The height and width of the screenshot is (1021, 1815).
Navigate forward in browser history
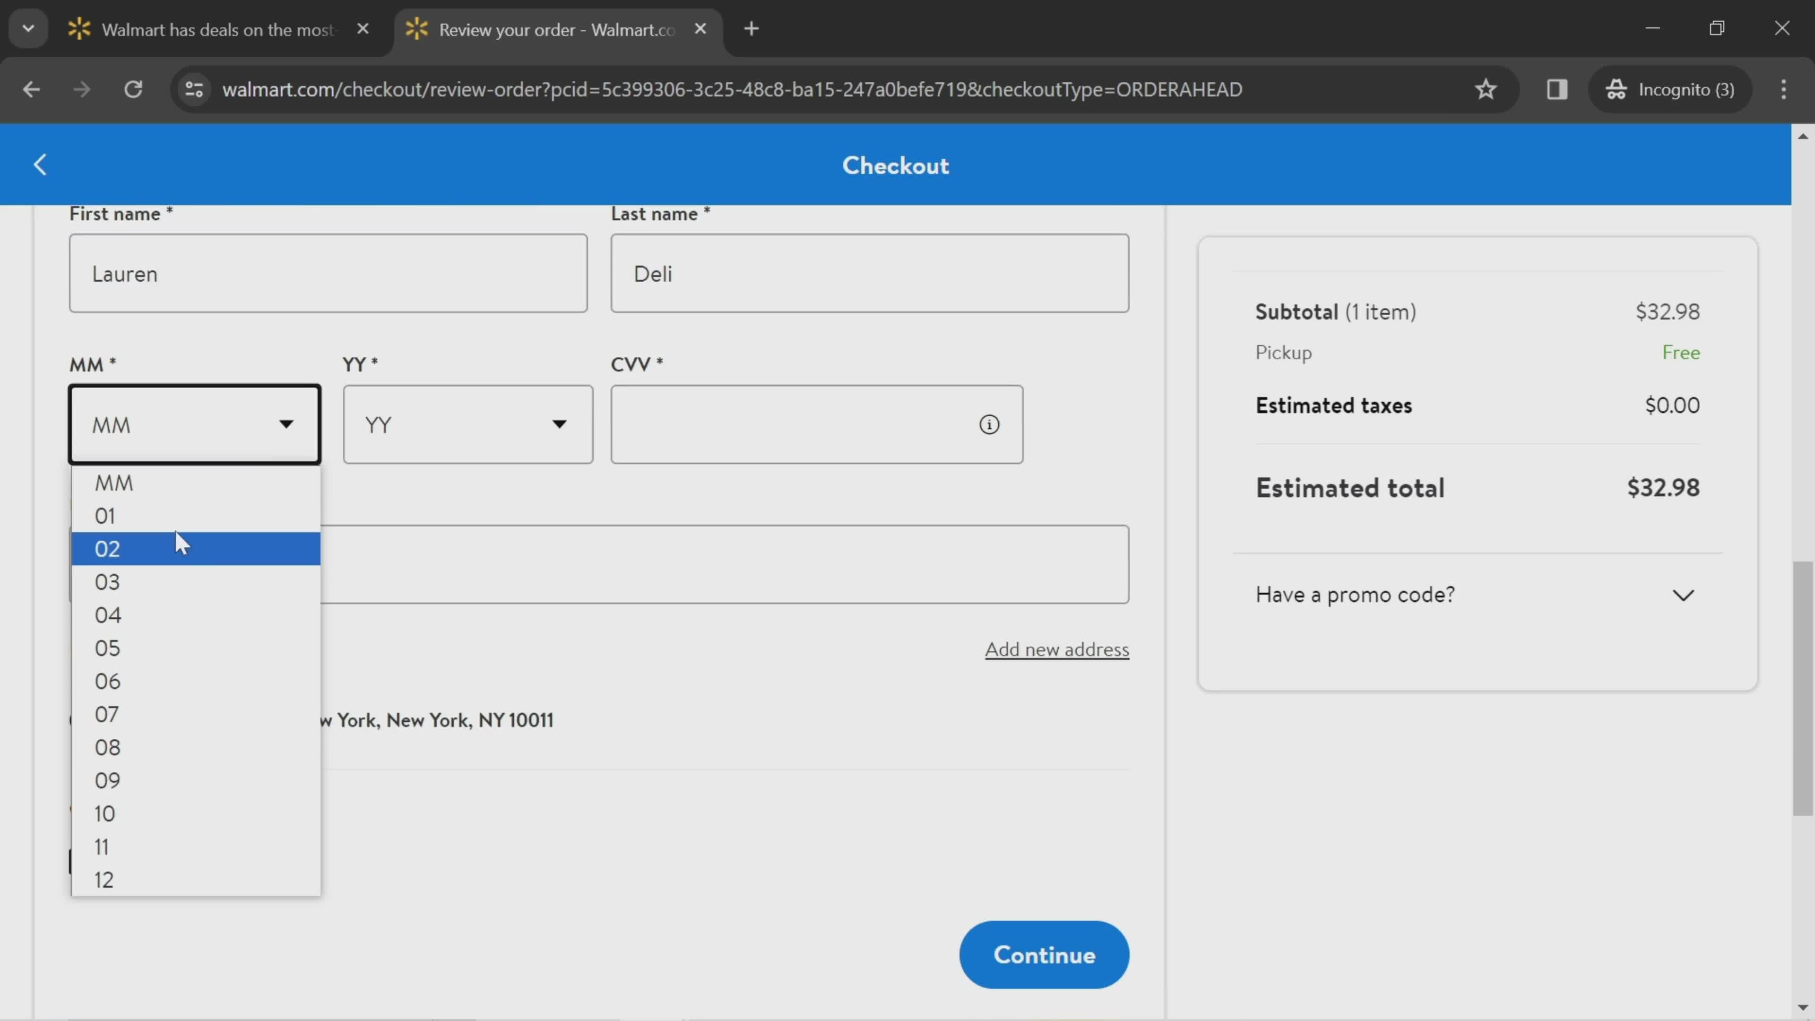(x=82, y=89)
